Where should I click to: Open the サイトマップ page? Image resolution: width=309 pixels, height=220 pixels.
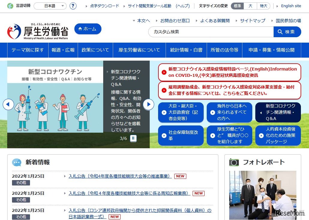253,21
